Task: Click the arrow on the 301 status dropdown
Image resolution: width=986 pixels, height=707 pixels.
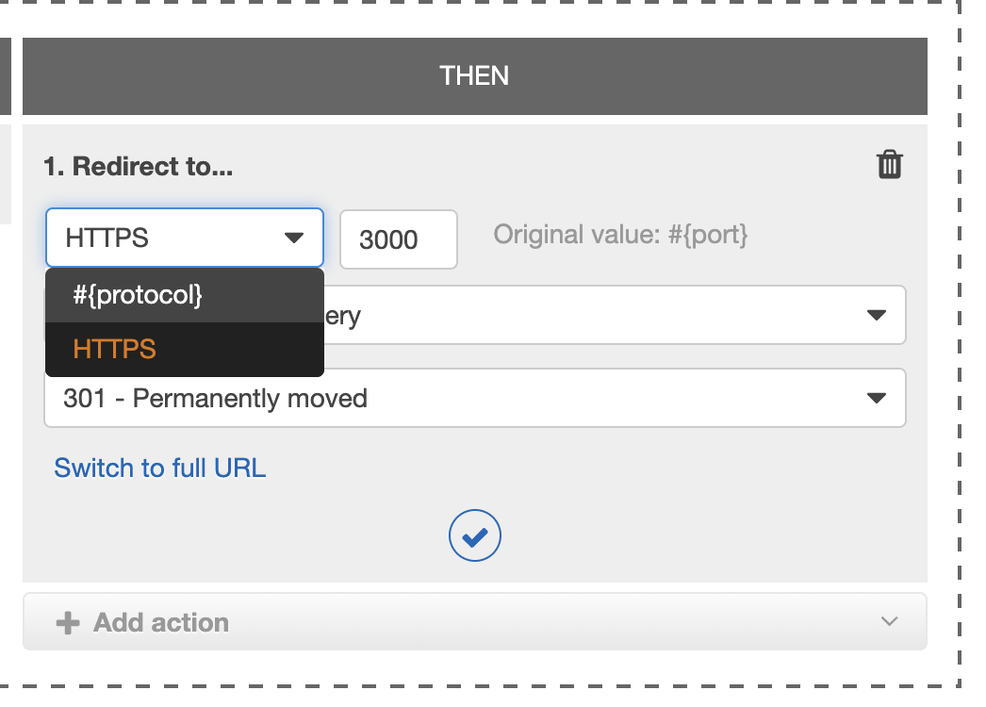Action: tap(876, 398)
